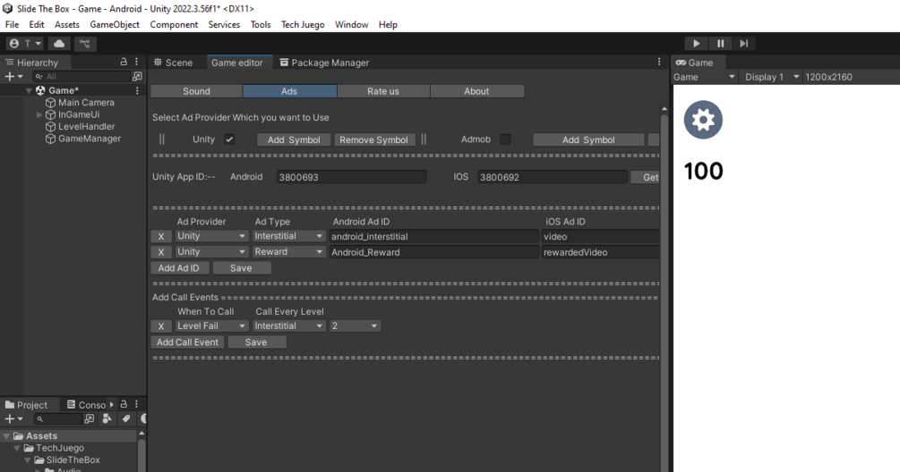
Task: Open the Tech Juego menu
Action: pos(303,25)
